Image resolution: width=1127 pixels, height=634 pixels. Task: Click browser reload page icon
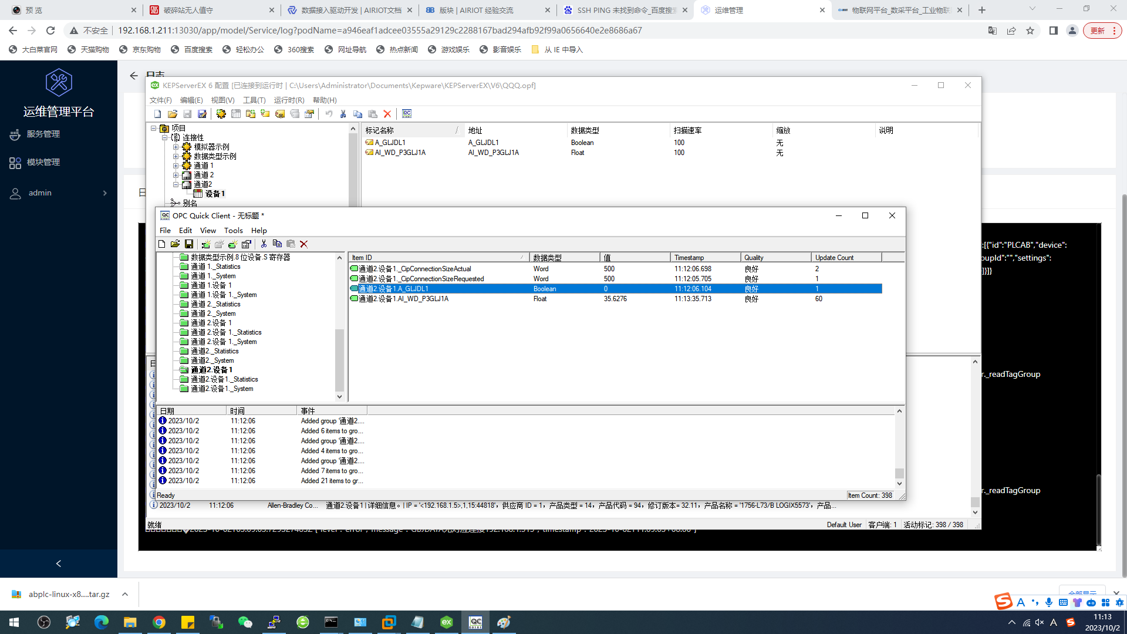50,31
